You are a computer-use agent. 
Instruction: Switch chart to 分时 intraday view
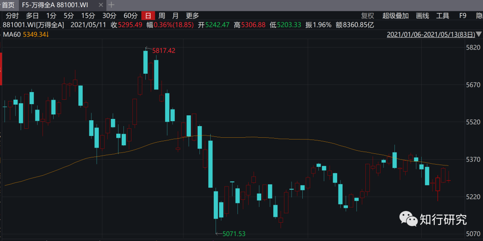[12, 16]
